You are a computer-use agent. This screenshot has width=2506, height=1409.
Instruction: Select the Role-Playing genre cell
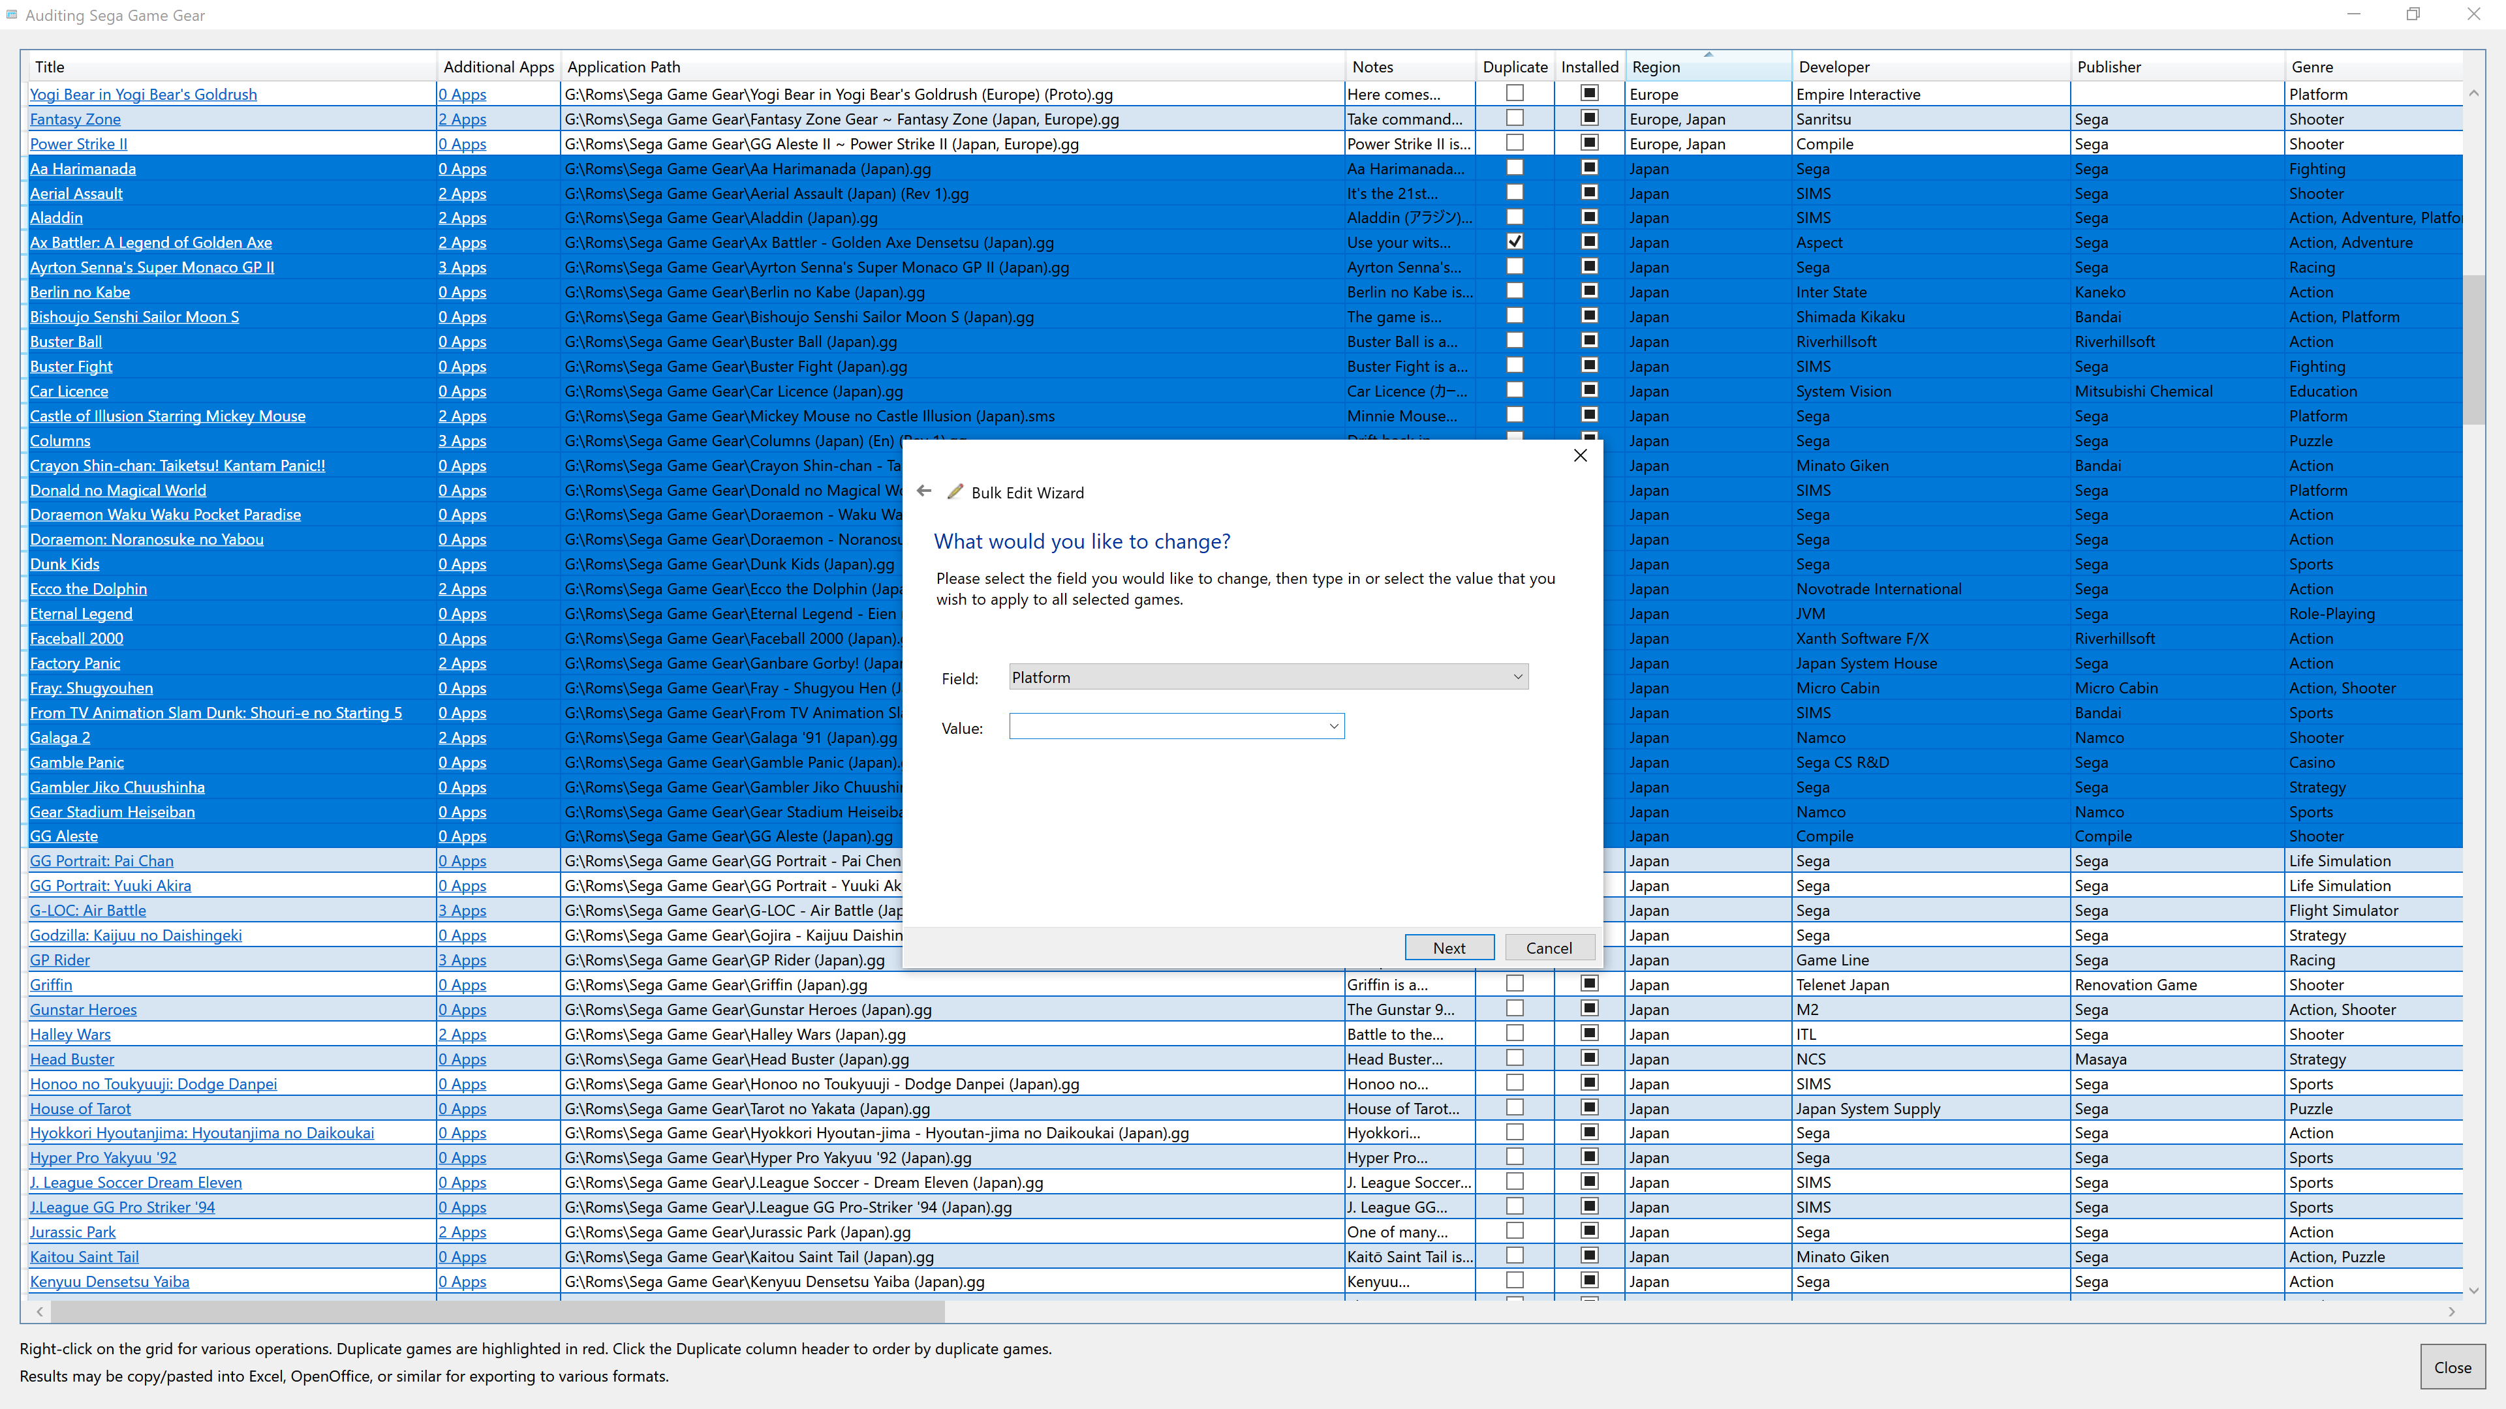(x=2374, y=614)
